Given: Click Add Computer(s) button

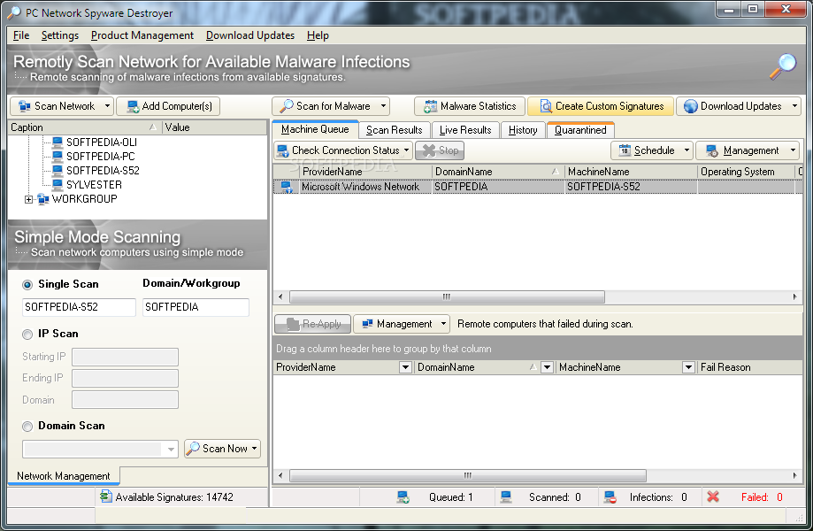Looking at the screenshot, I should point(168,106).
